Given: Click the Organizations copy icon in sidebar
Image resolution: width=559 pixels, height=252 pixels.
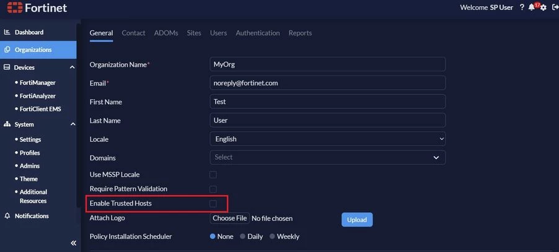Looking at the screenshot, I should (x=7, y=50).
